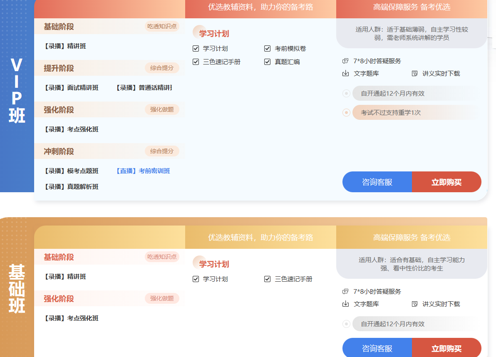Click the 强化阶段 header in 基础班

coord(59,299)
